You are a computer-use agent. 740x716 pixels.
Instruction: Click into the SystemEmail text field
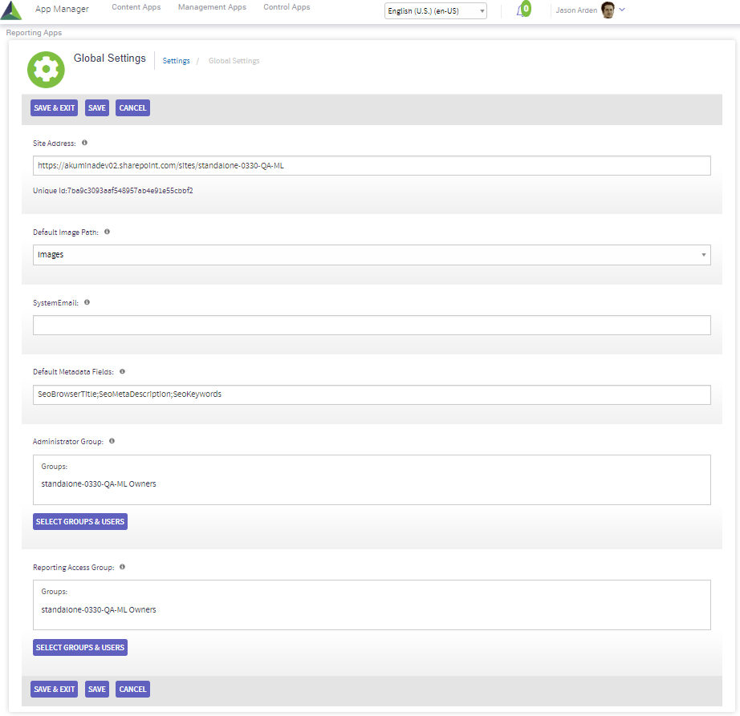pyautogui.click(x=372, y=325)
